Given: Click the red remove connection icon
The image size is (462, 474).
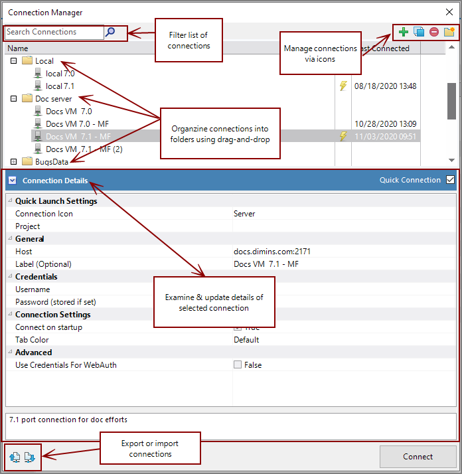Looking at the screenshot, I should 434,32.
